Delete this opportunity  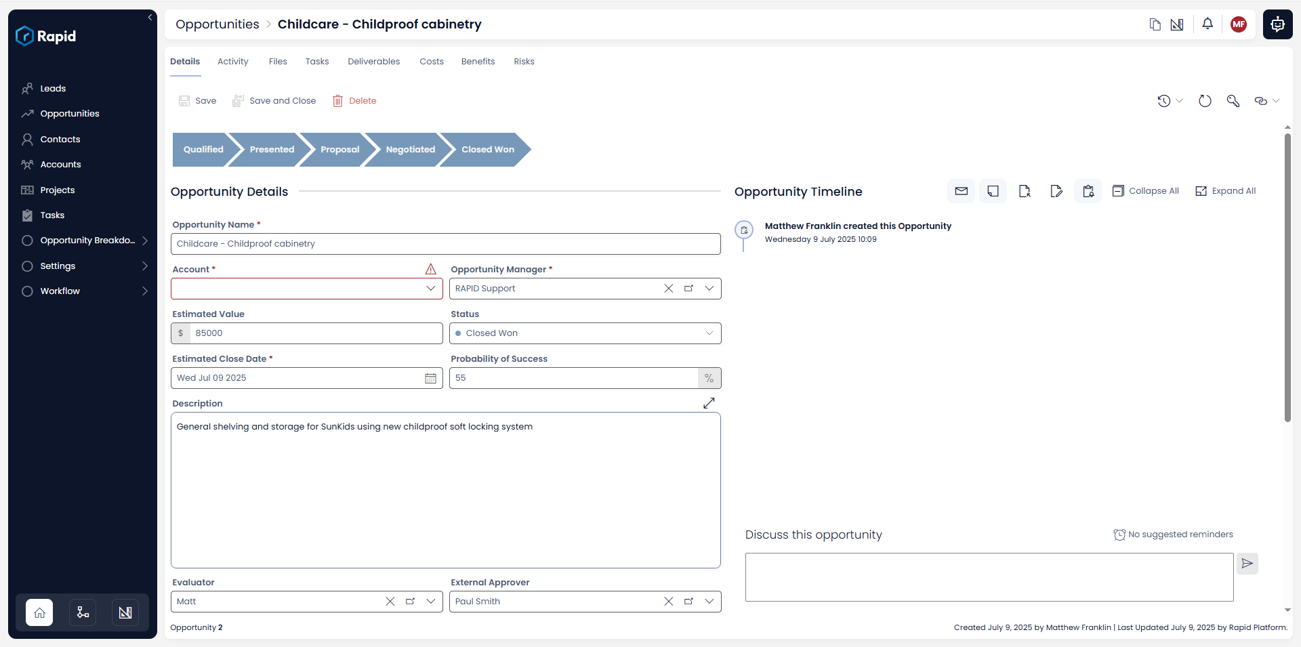click(x=354, y=101)
